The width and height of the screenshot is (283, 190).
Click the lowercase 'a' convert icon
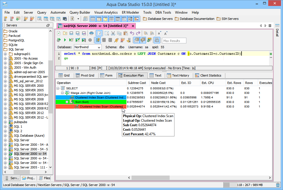pos(159,33)
